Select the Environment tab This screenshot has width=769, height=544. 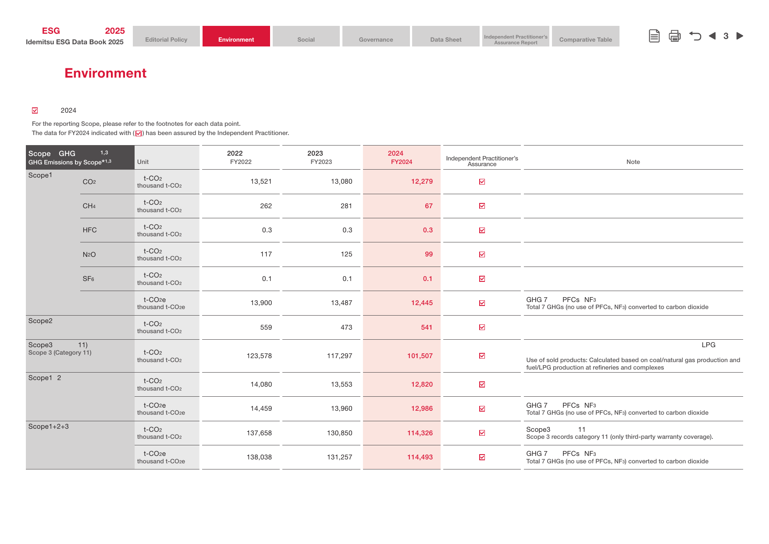[236, 36]
